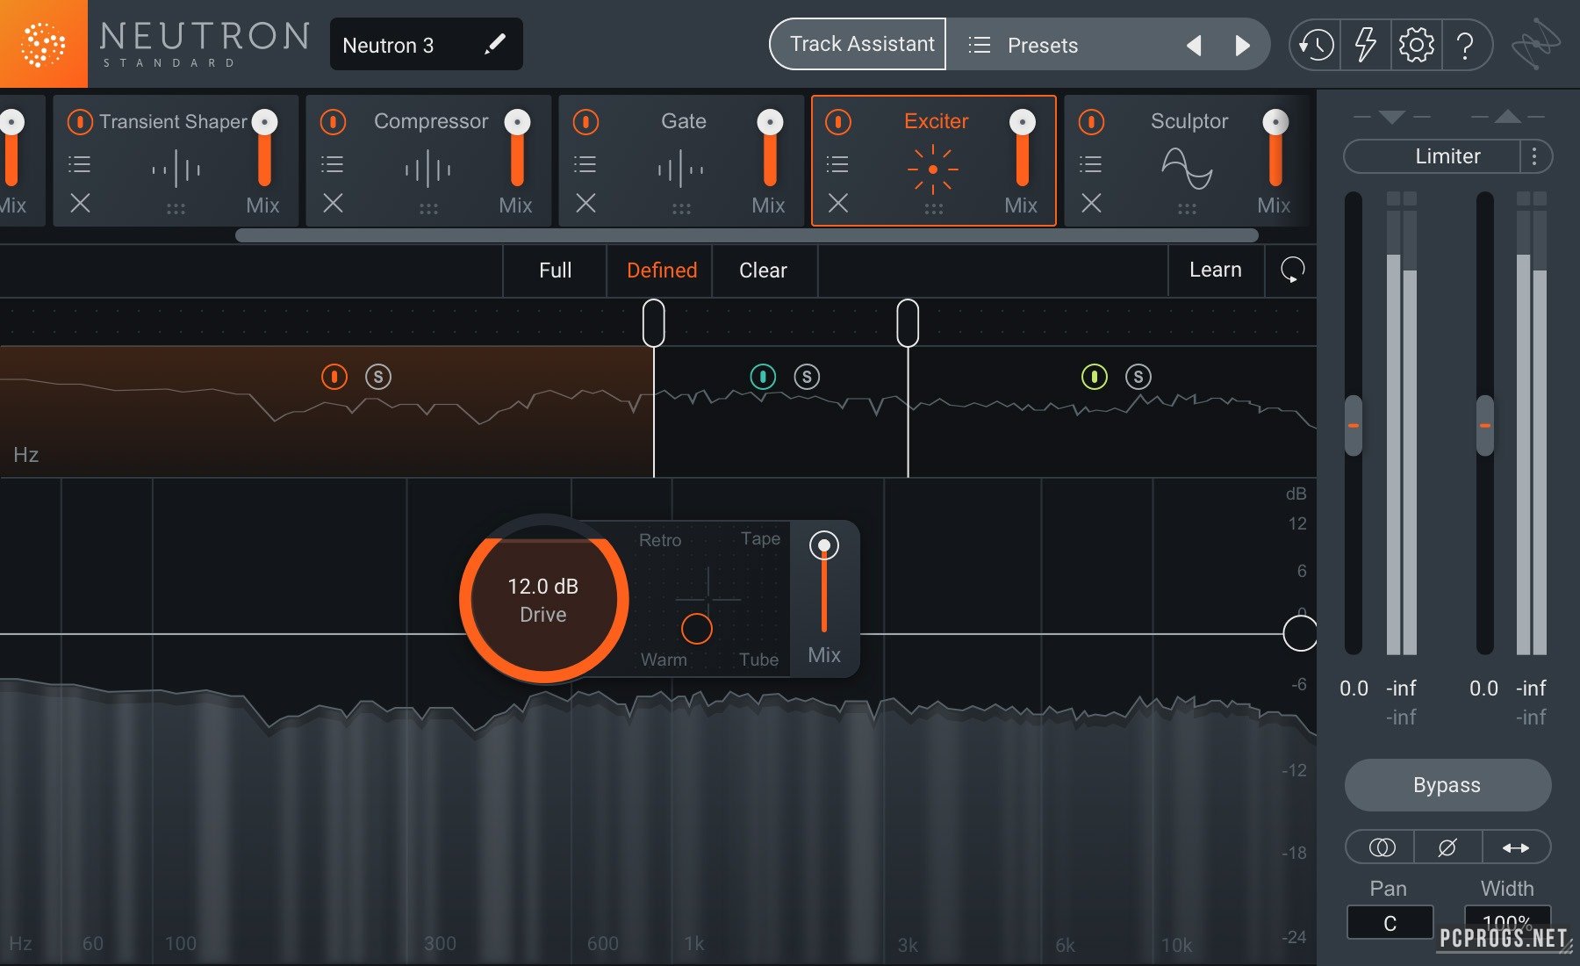Click the Sculptor sine wave icon
Viewport: 1580px width, 966px height.
pyautogui.click(x=1187, y=168)
